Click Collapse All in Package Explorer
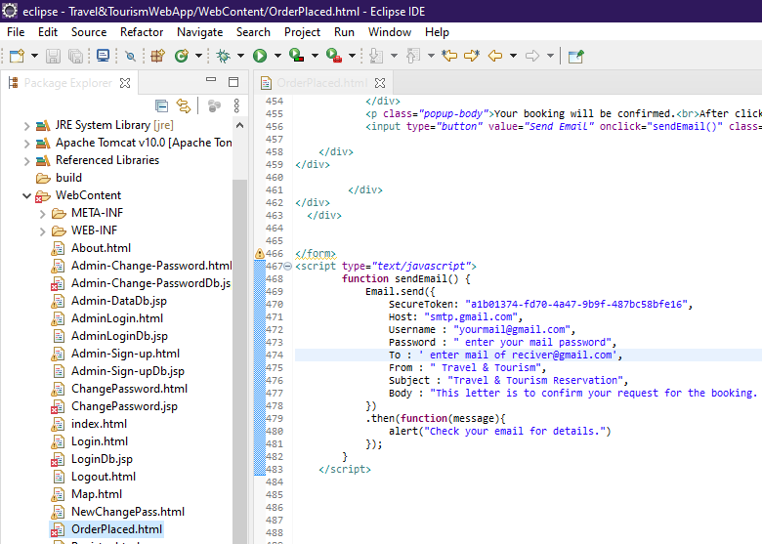This screenshot has height=544, width=762. (161, 105)
